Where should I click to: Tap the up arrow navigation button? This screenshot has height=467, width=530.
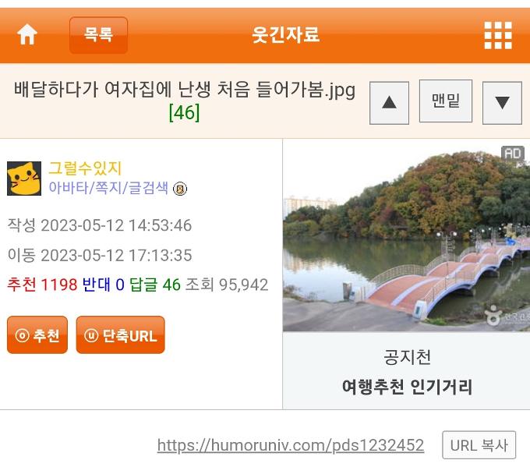[389, 103]
